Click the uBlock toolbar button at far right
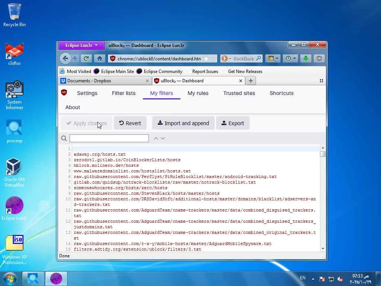Screen dimensions: 381x286 coord(319,58)
